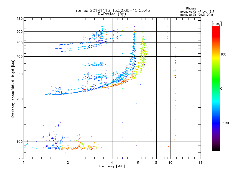Viewport: 236px width, 177px height.
Task: Click the y-axis tick label '200'
Action: [19, 99]
